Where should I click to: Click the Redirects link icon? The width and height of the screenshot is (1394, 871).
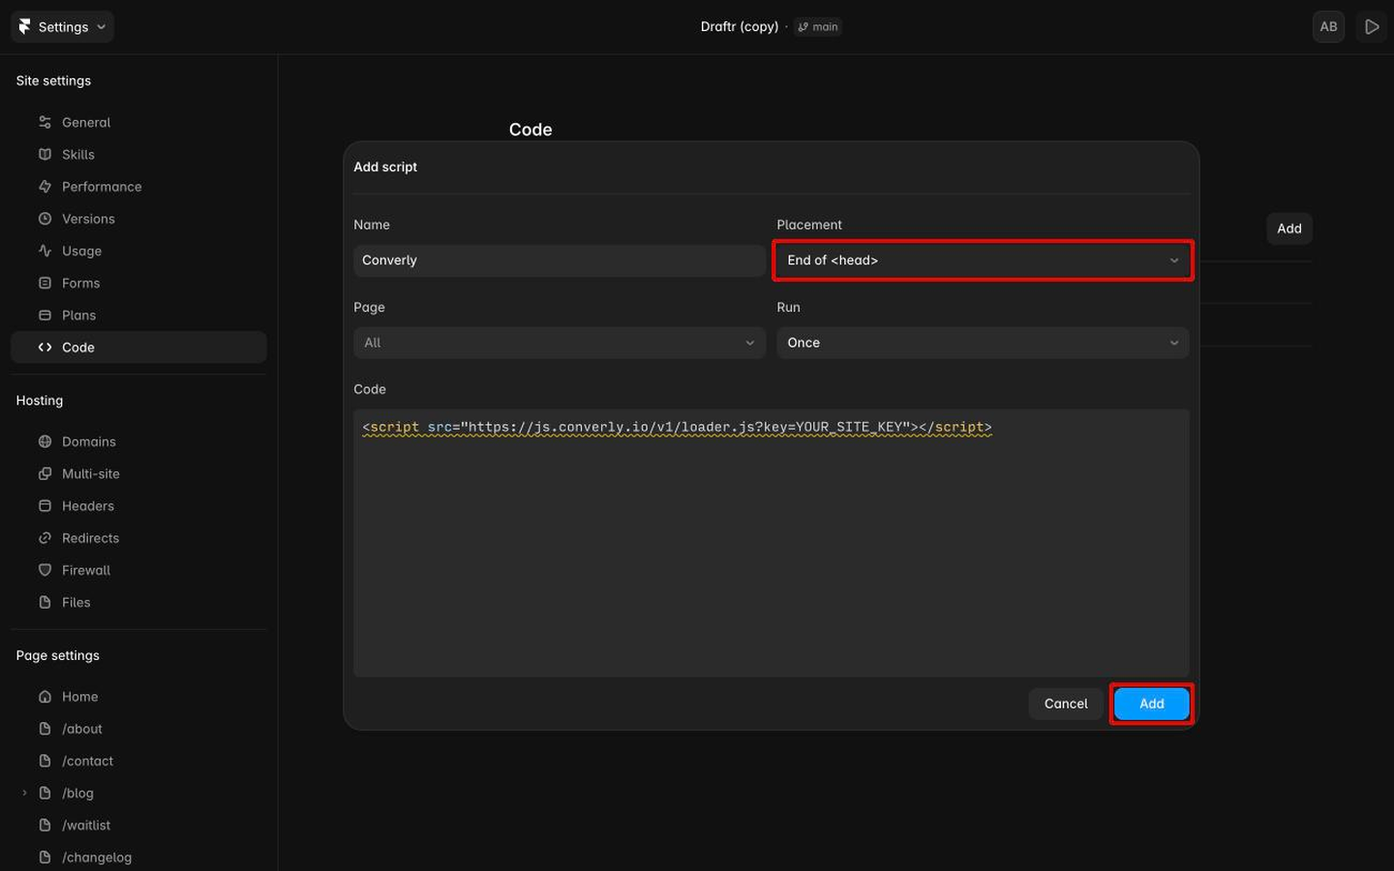click(x=45, y=538)
